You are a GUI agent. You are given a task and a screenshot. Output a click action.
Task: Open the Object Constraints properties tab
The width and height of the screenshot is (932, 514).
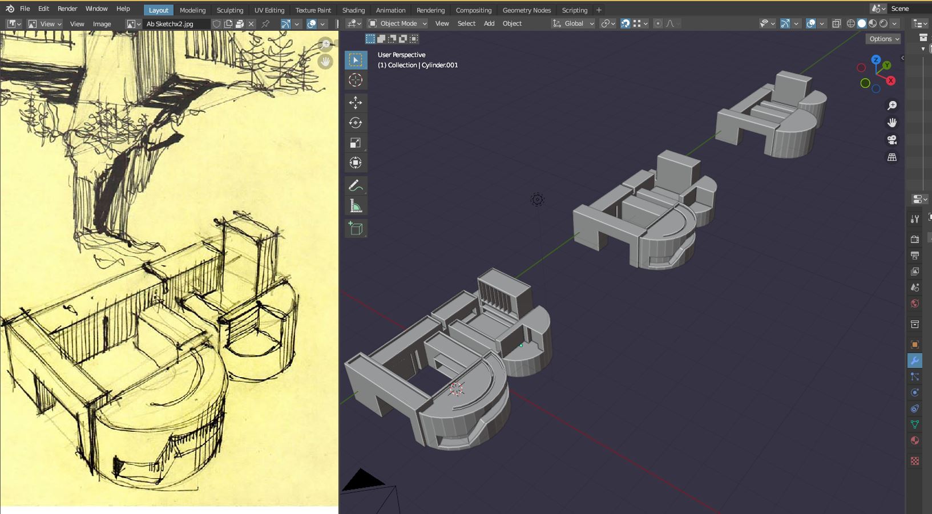tap(915, 408)
